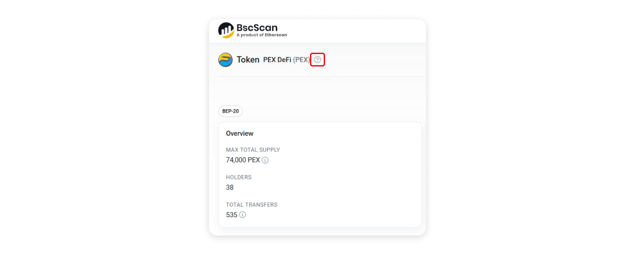Click the Overview card heading
This screenshot has height=255, width=635.
click(239, 133)
